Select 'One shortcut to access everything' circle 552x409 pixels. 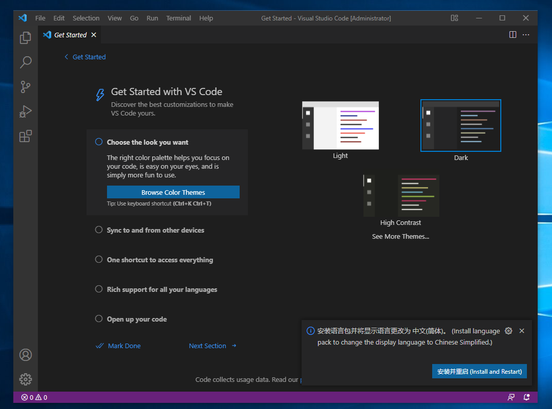tap(99, 259)
